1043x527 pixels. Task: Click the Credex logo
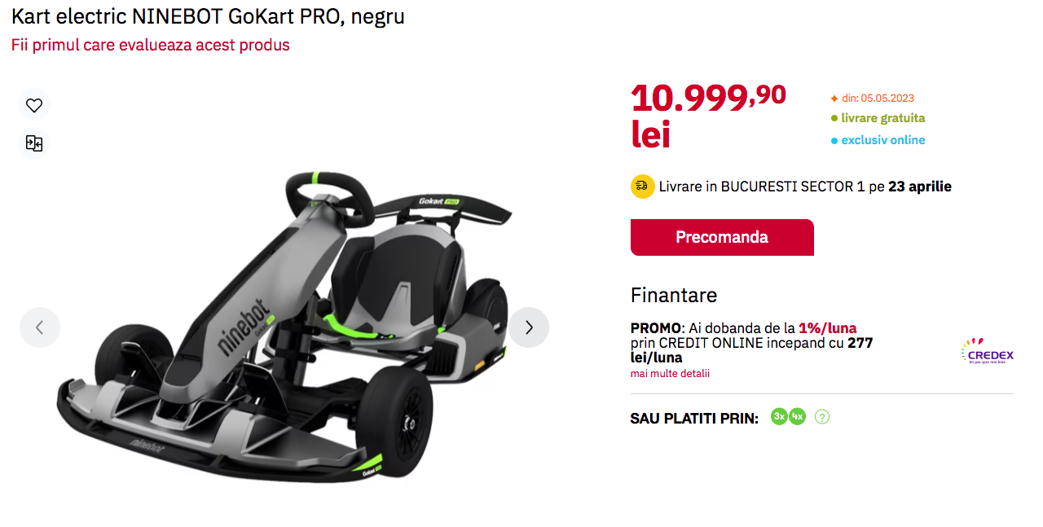(x=987, y=352)
